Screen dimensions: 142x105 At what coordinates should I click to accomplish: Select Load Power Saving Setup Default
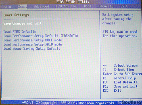coord(32,49)
